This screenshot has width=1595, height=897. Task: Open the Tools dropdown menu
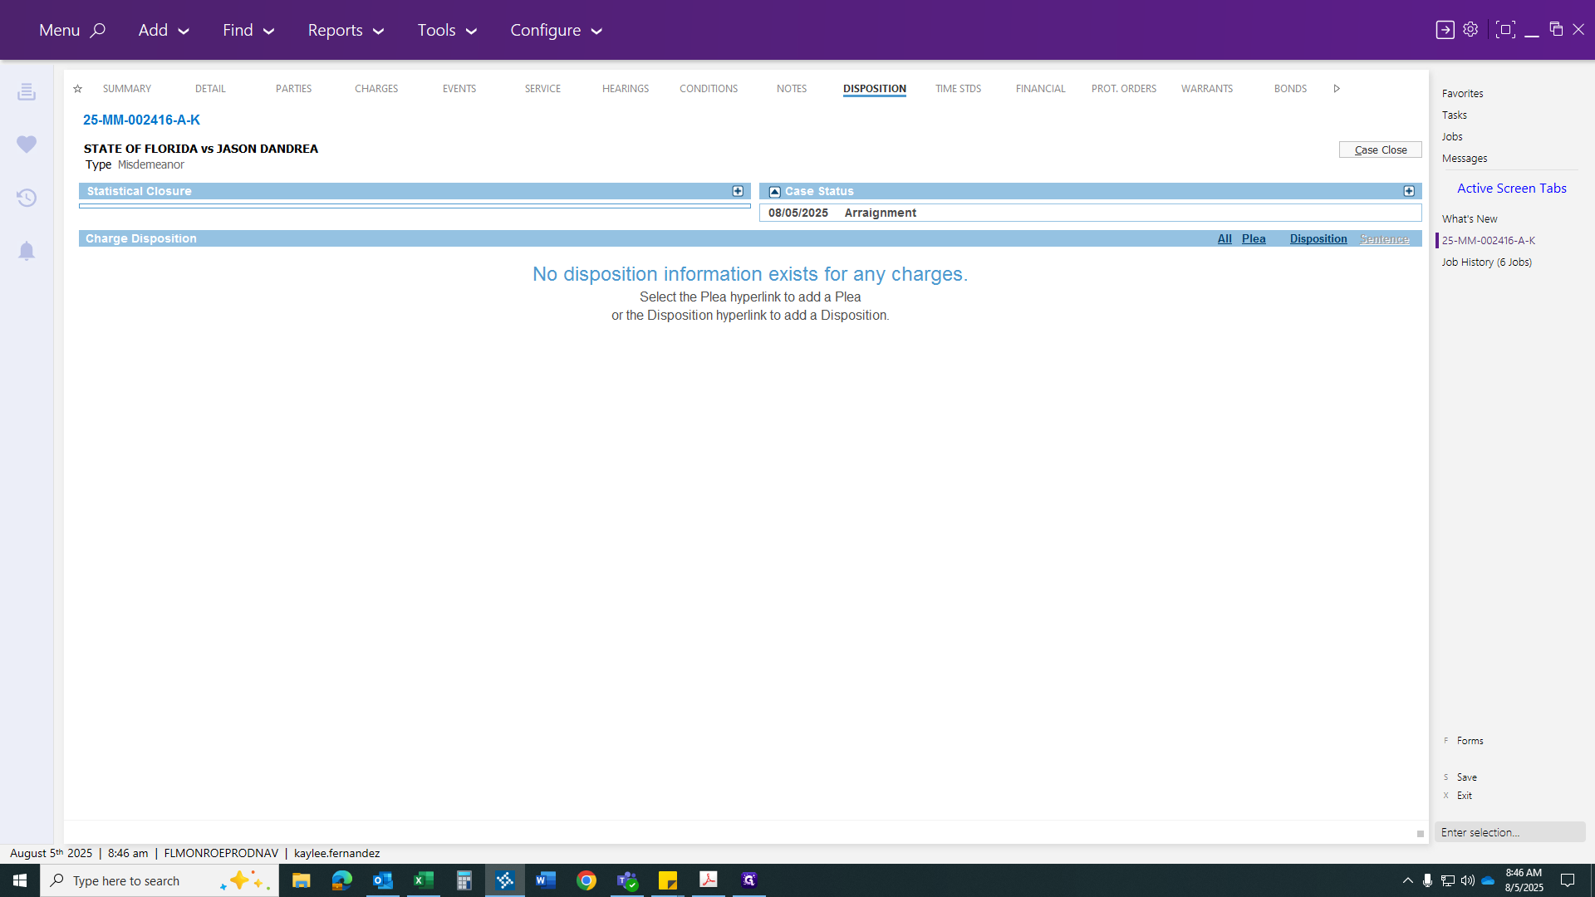coord(447,30)
